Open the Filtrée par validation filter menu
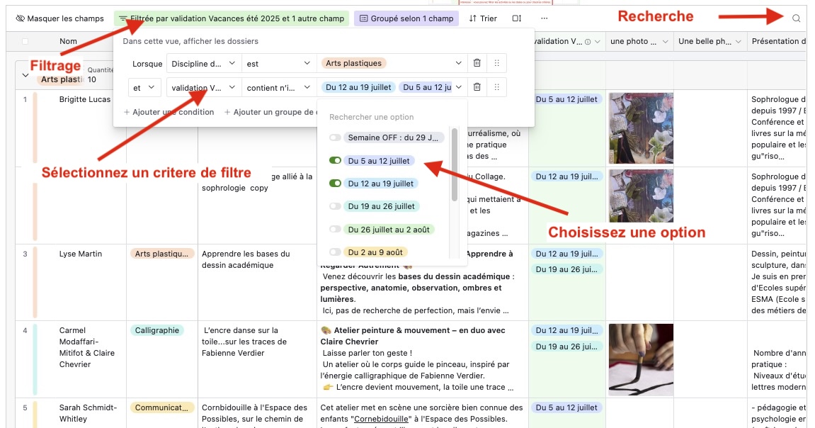815x428 pixels. [232, 18]
